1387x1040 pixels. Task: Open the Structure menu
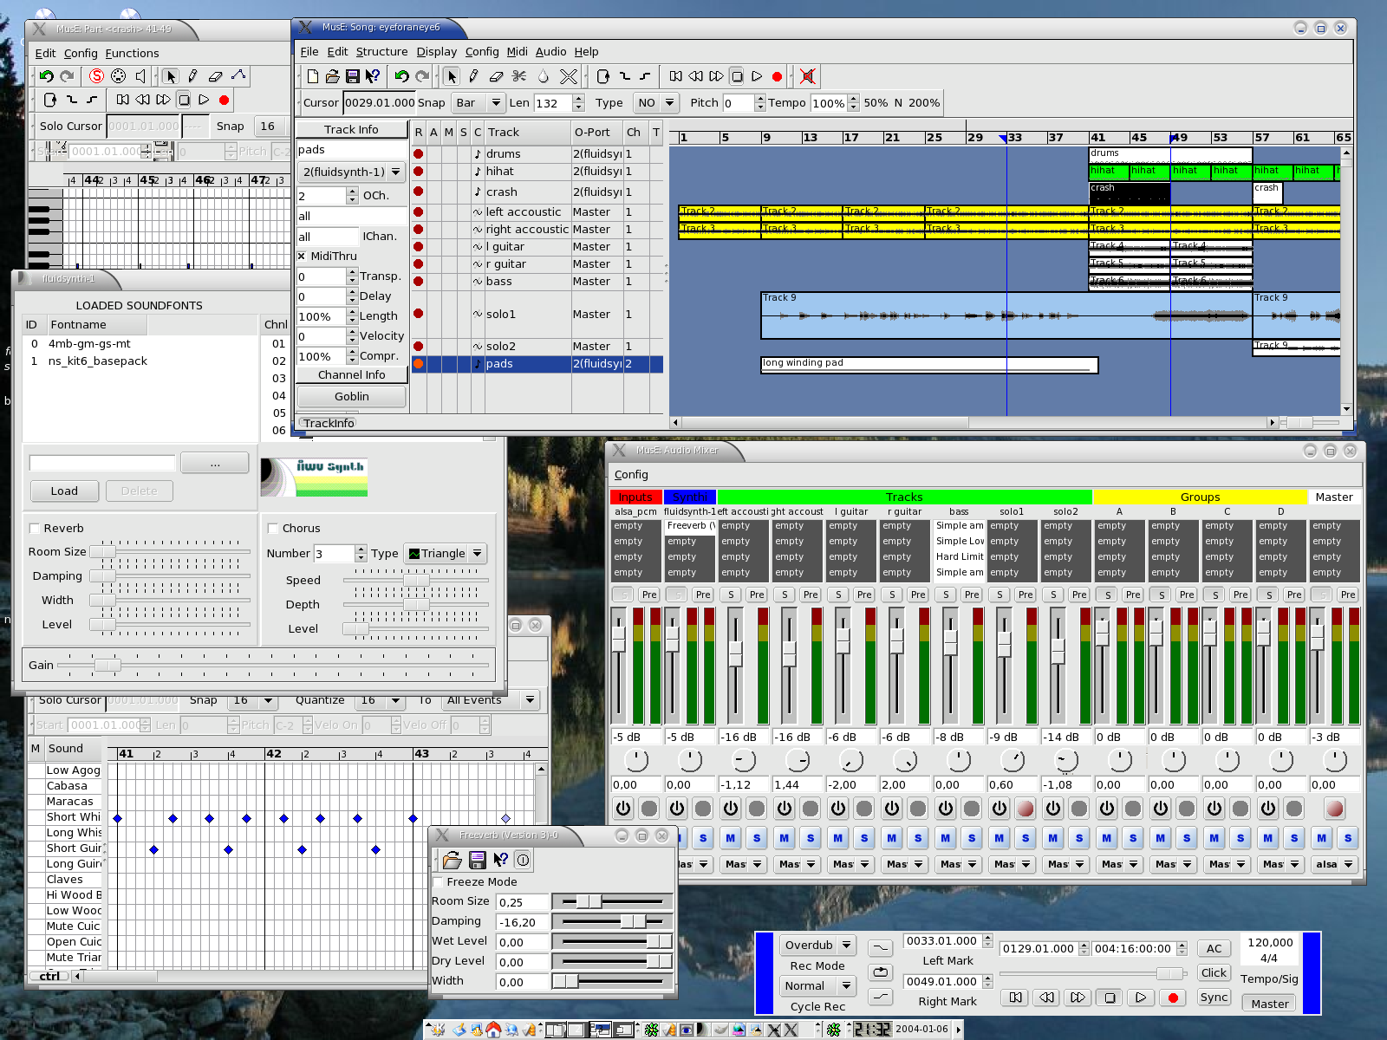click(381, 51)
